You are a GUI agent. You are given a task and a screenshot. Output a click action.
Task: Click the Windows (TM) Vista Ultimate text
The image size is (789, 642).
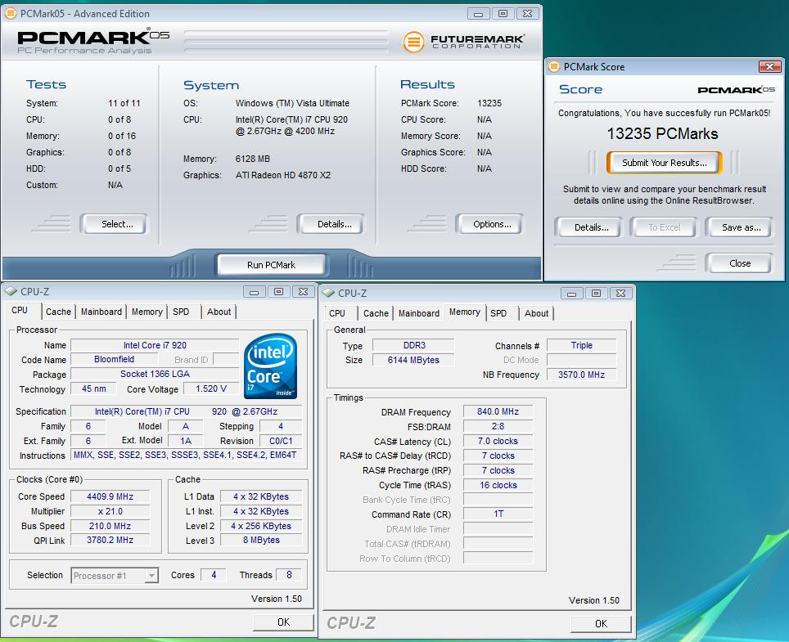tap(292, 103)
